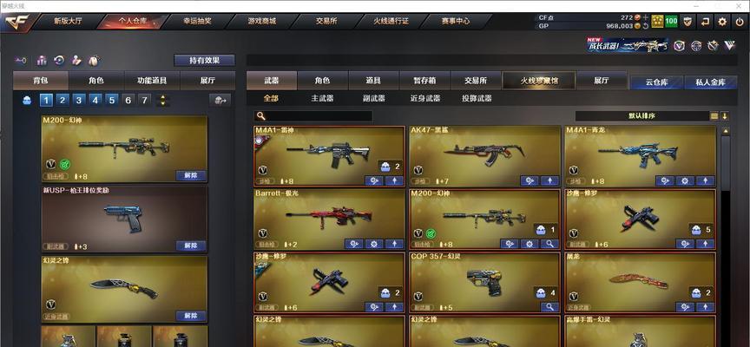
Task: Select backpack slot 5
Action: [111, 100]
